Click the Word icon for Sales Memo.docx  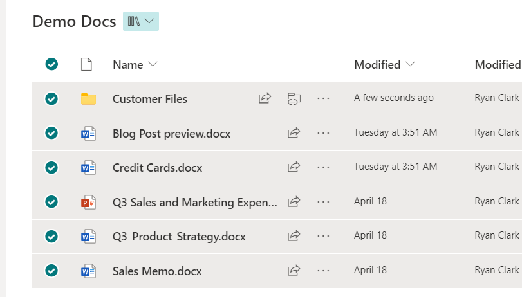tap(89, 271)
